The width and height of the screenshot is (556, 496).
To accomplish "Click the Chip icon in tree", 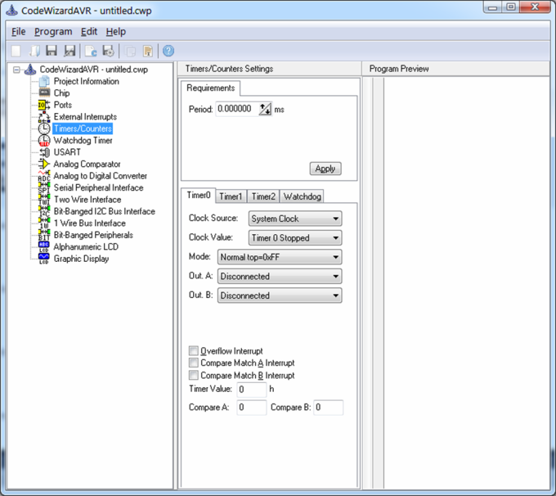I will coord(44,93).
